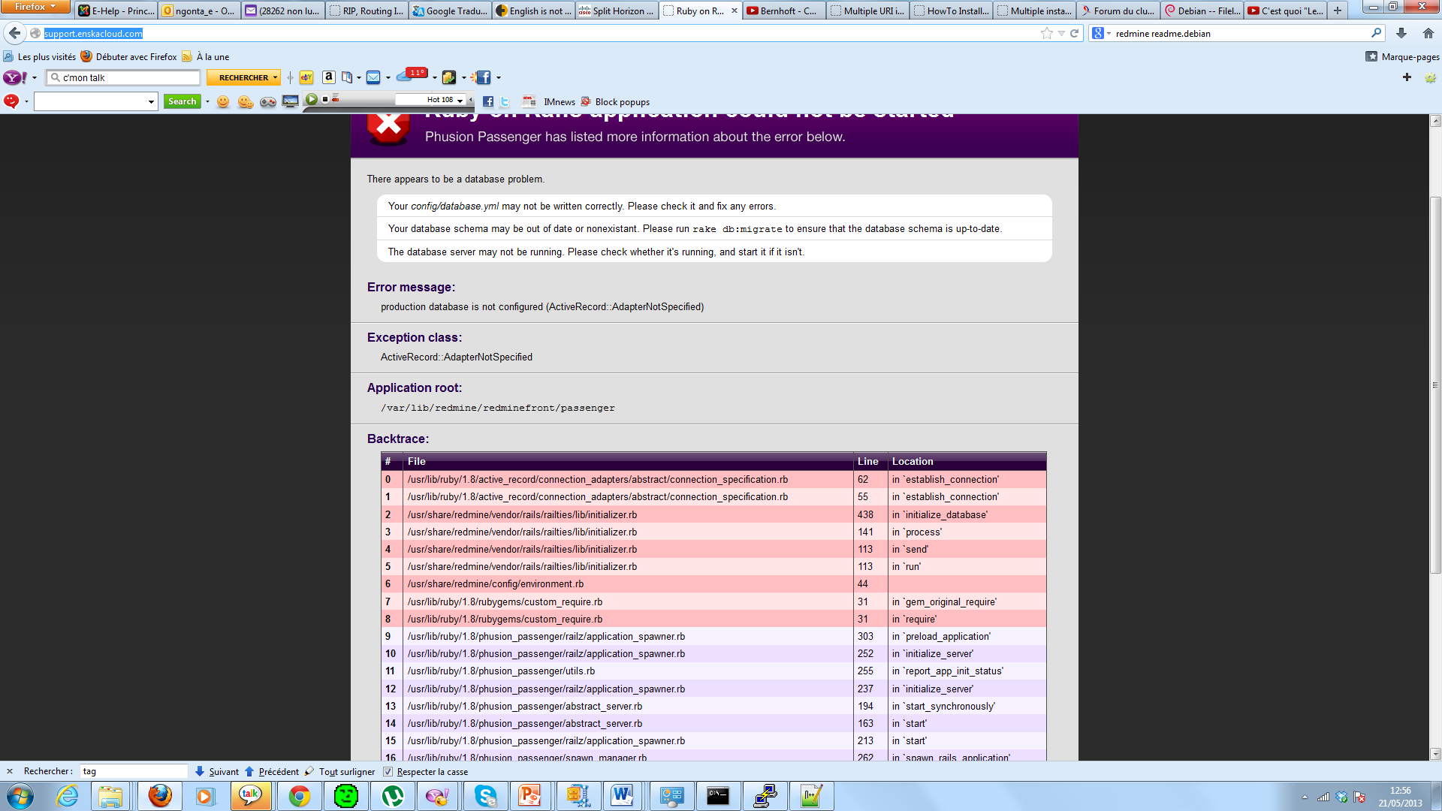The width and height of the screenshot is (1442, 811).
Task: Reload the page with the refresh icon
Action: coord(1074,33)
